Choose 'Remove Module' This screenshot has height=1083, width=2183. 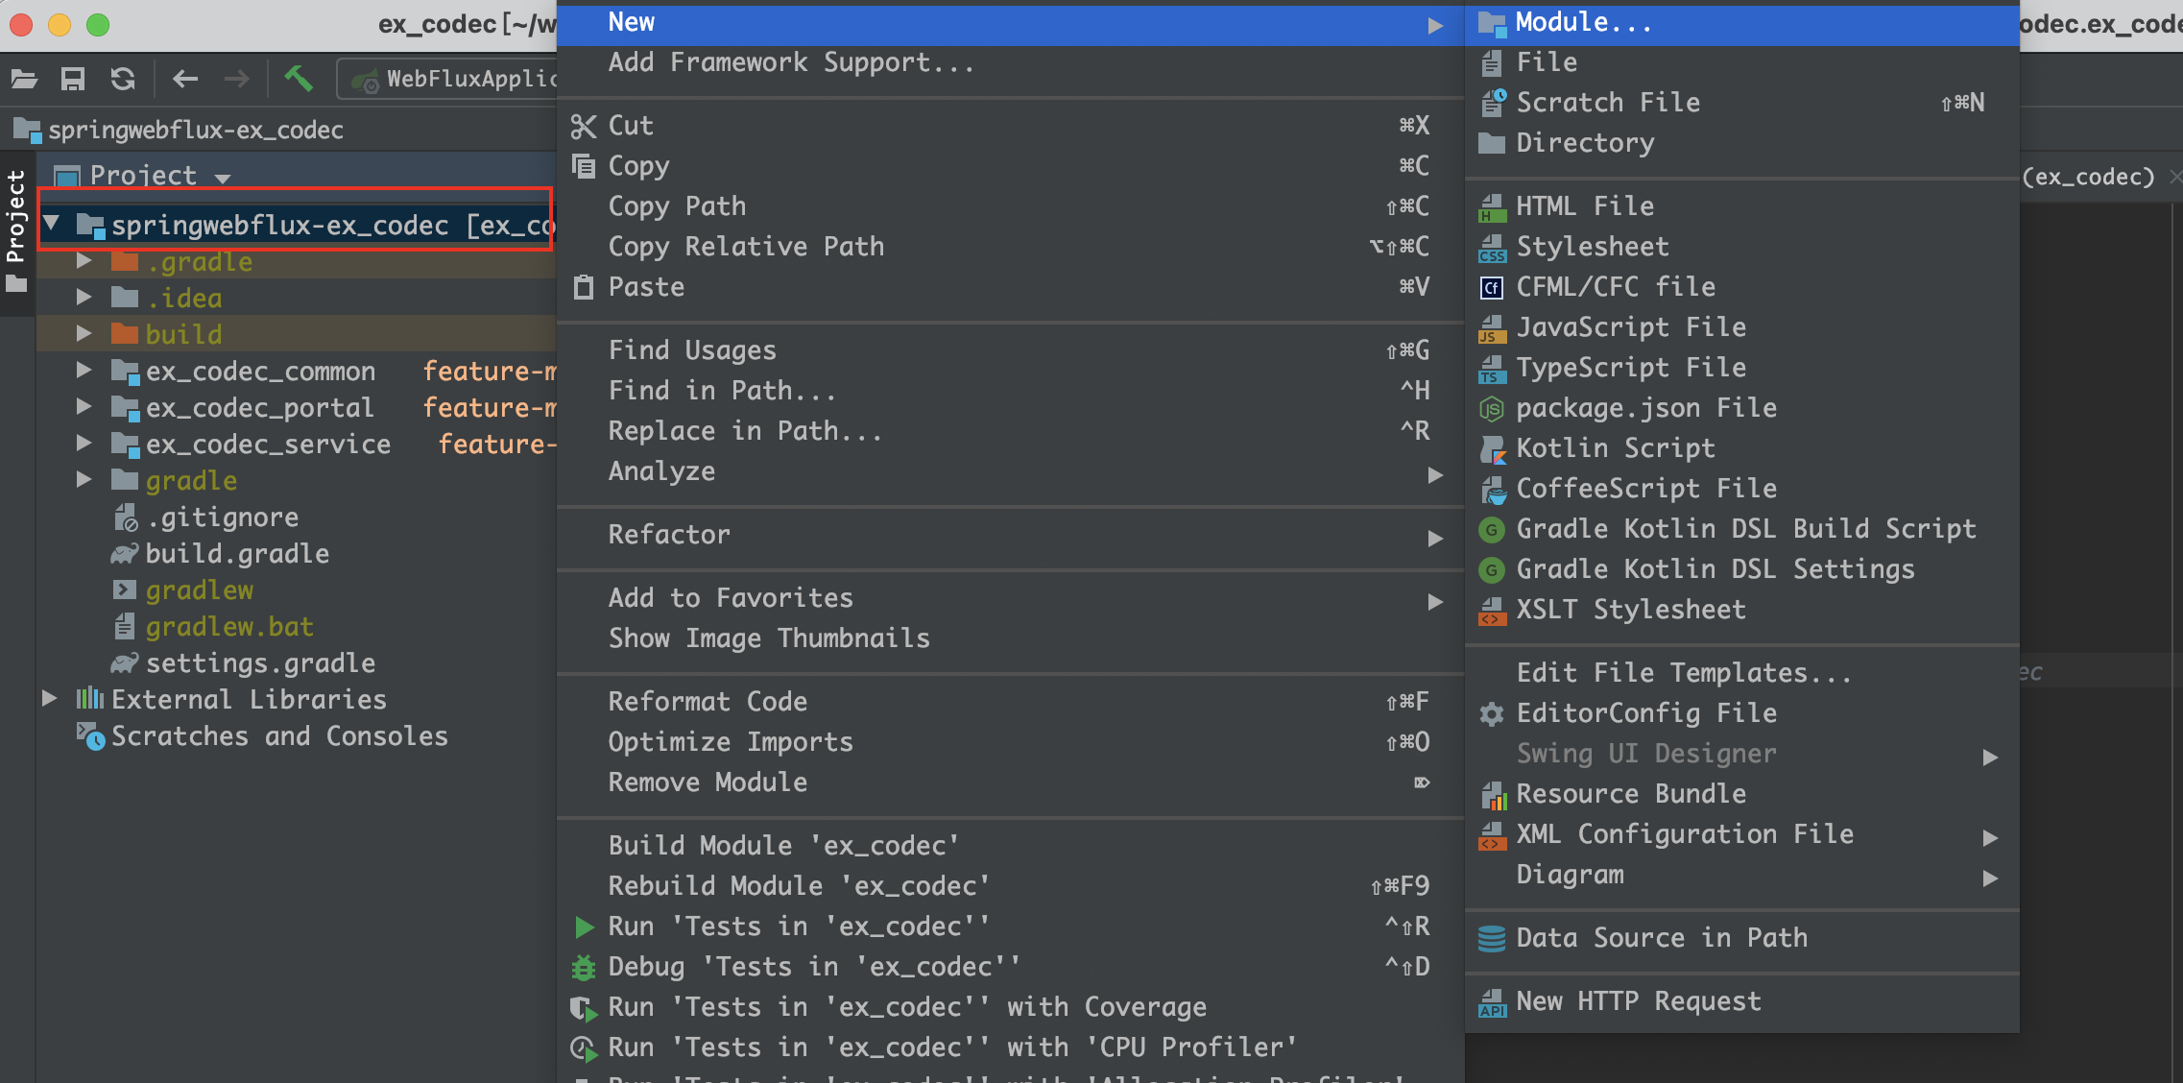coord(708,782)
